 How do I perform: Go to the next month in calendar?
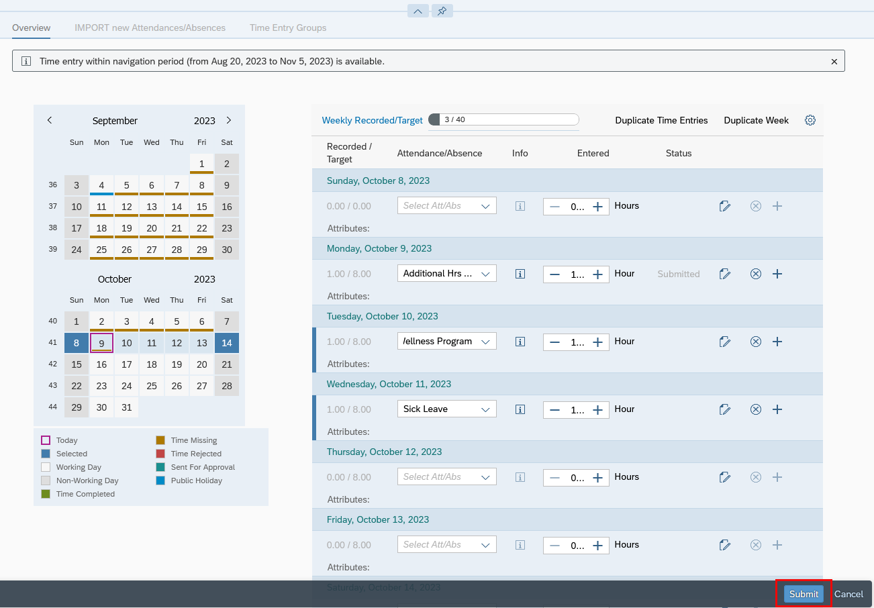[228, 120]
